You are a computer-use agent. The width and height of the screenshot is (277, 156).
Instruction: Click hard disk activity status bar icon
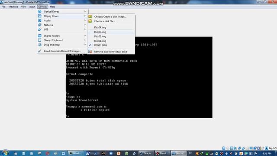click(224, 148)
